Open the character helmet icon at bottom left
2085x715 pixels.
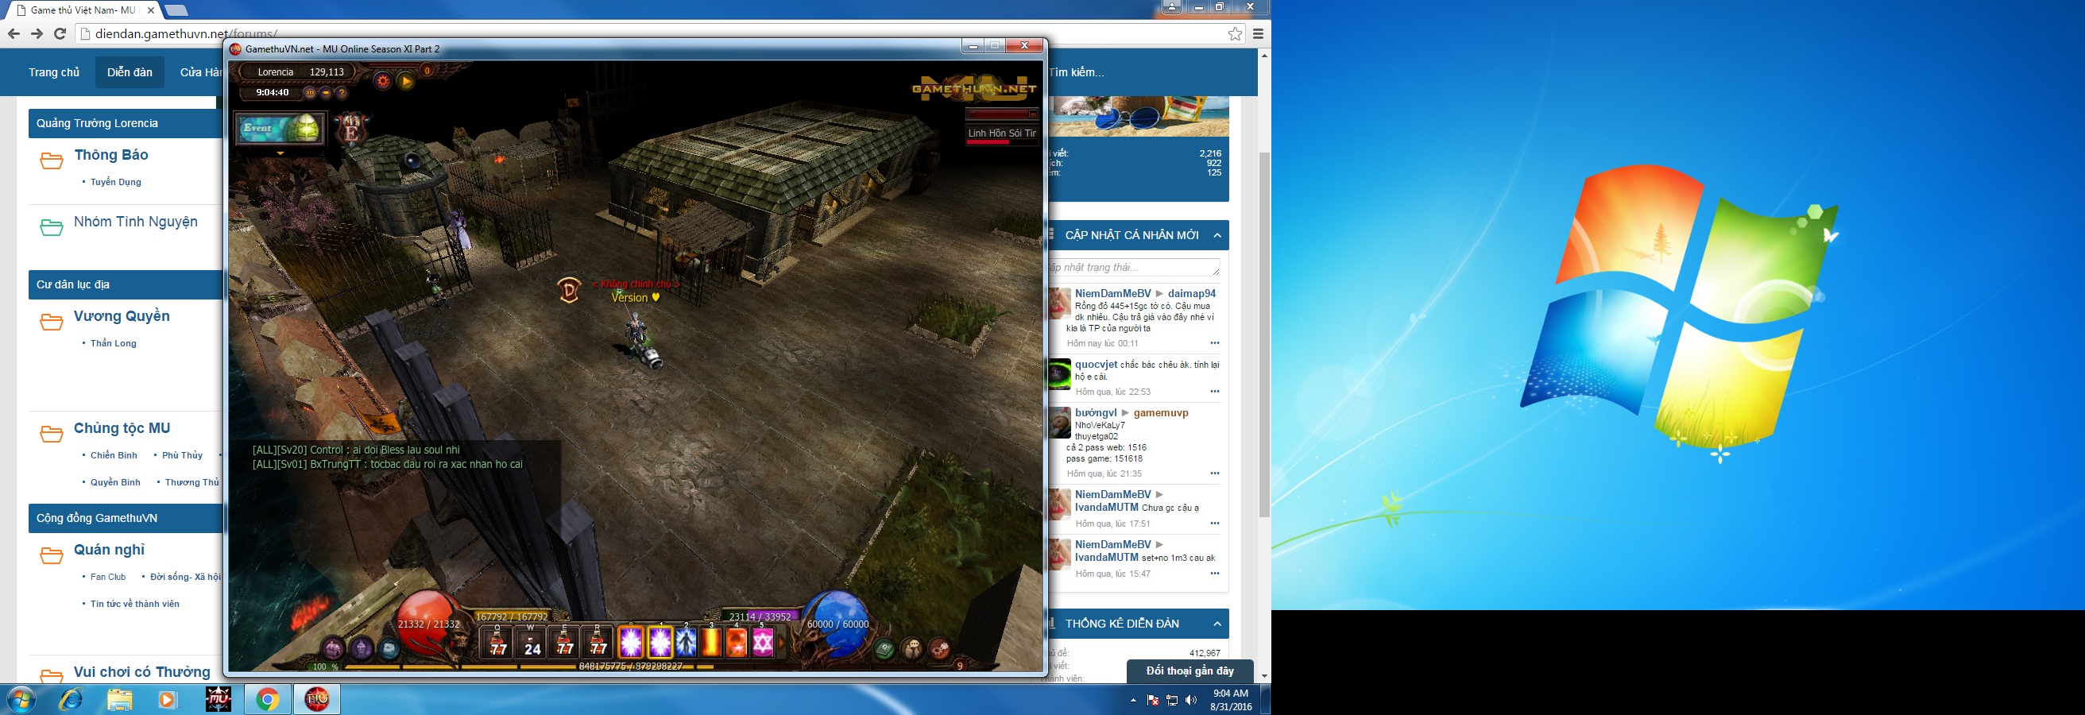(361, 647)
